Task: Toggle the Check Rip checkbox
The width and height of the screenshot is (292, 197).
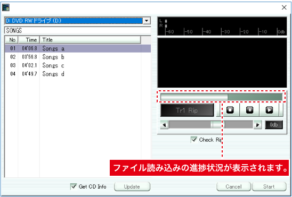Action: tap(194, 140)
